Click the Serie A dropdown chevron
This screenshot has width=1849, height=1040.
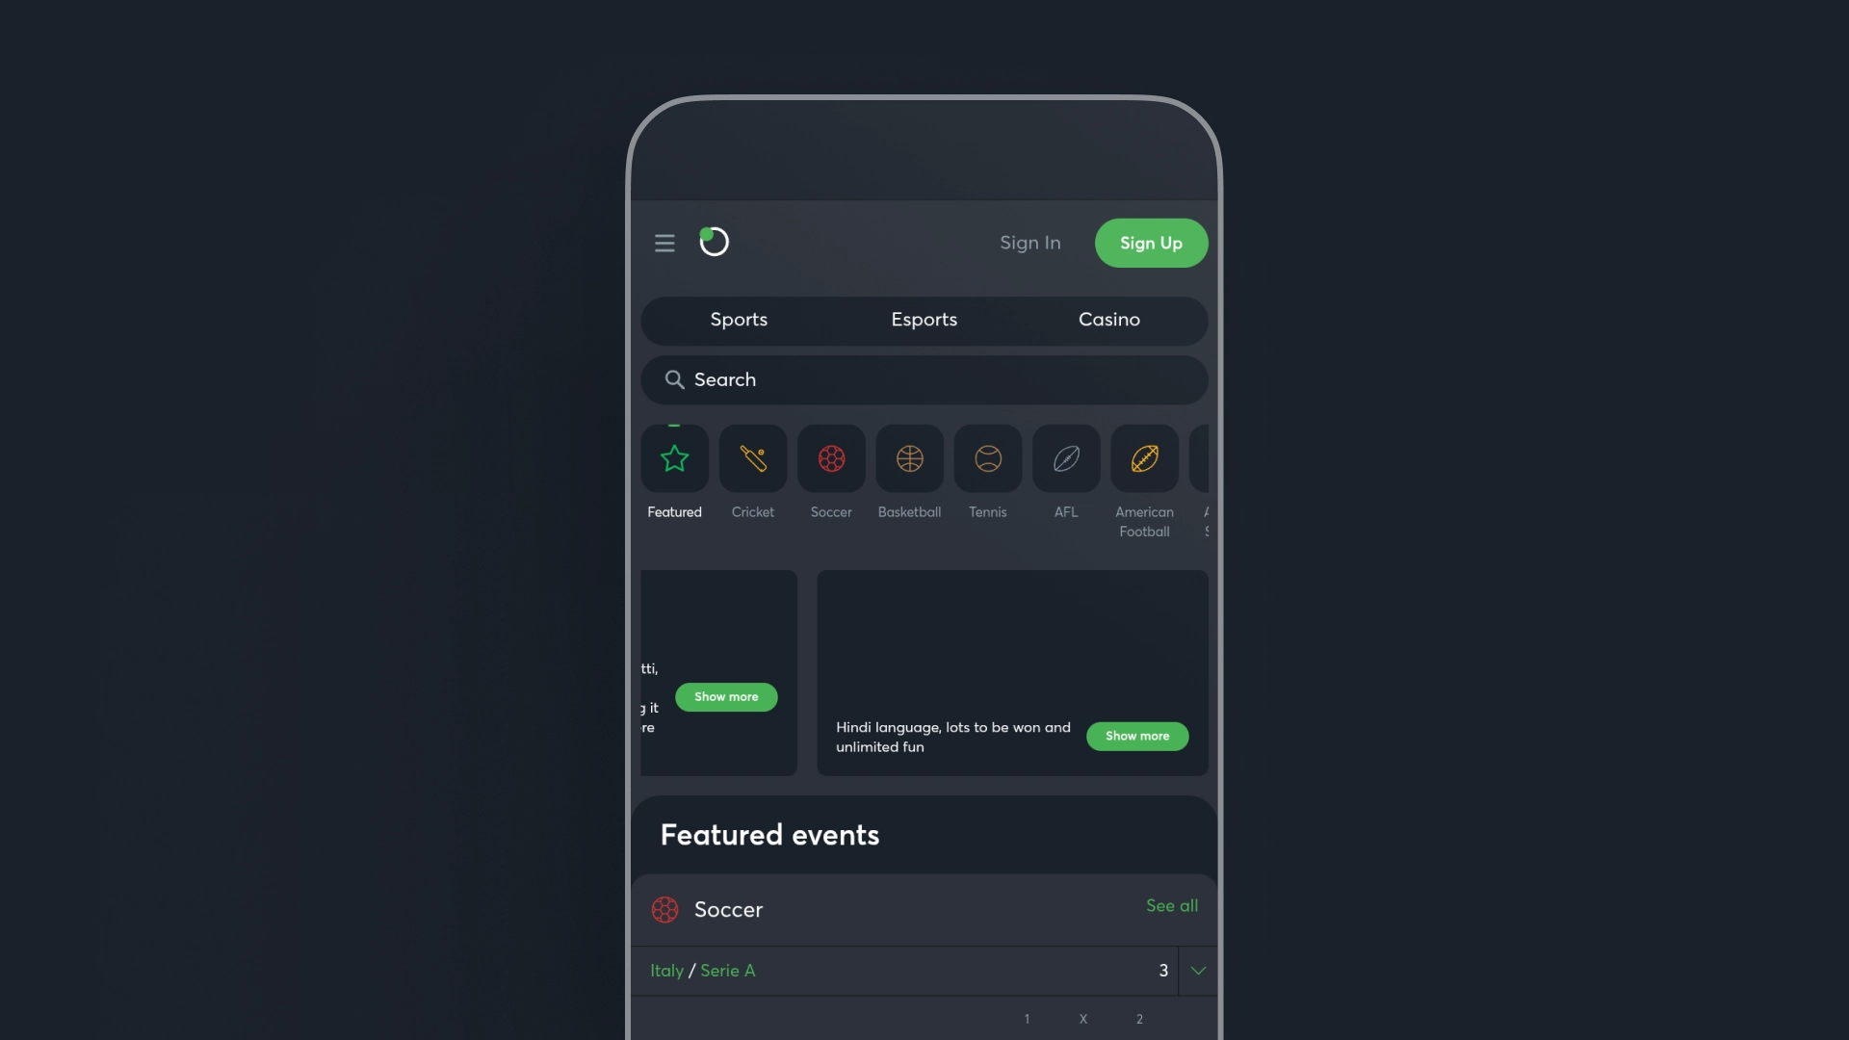click(1198, 970)
